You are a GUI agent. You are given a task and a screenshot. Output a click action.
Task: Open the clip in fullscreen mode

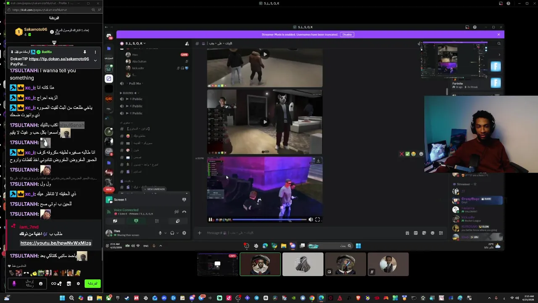318,219
